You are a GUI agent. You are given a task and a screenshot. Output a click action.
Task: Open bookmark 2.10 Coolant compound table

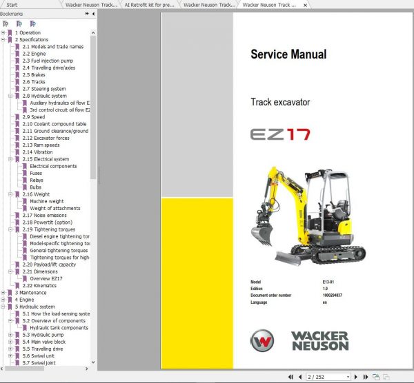pyautogui.click(x=55, y=124)
